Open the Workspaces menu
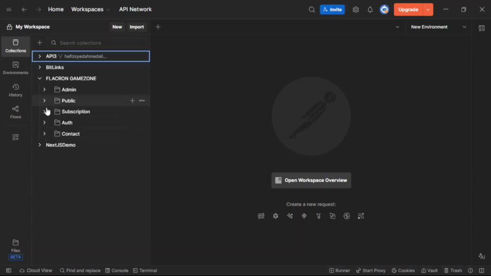491x276 pixels. 90,9
